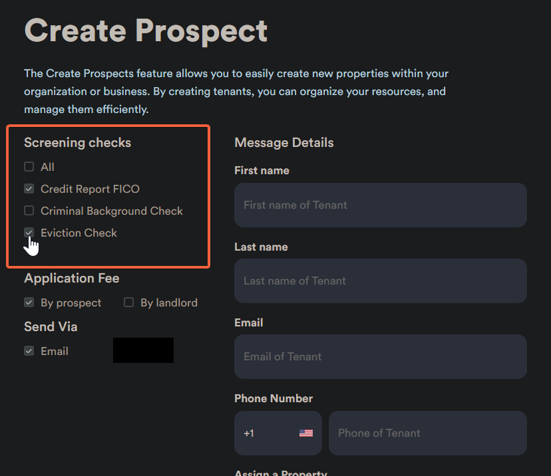Uncheck the Eviction Check checkbox
The image size is (551, 476).
[x=29, y=233]
